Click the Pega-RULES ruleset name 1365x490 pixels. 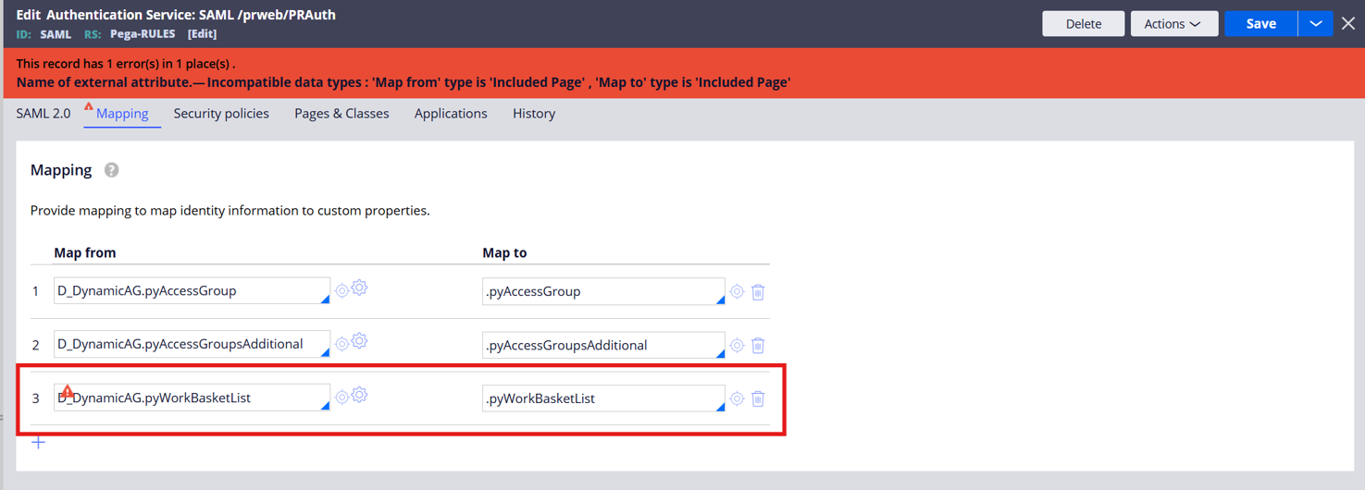143,34
